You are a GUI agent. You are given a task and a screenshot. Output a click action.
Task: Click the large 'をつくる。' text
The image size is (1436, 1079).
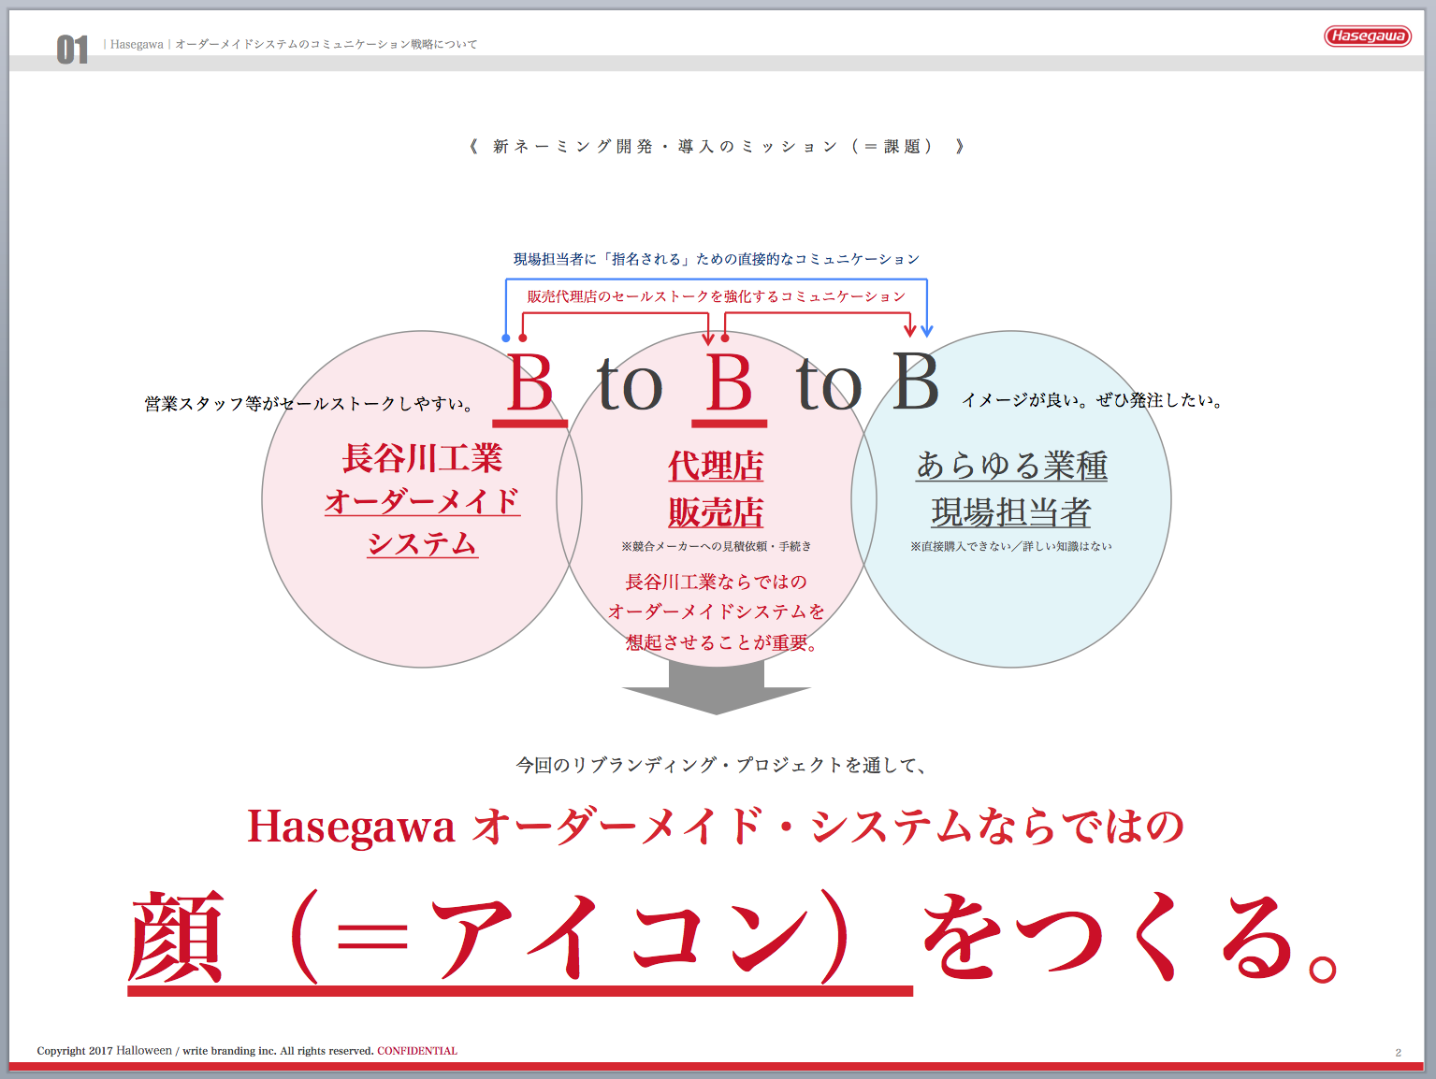point(1130,938)
